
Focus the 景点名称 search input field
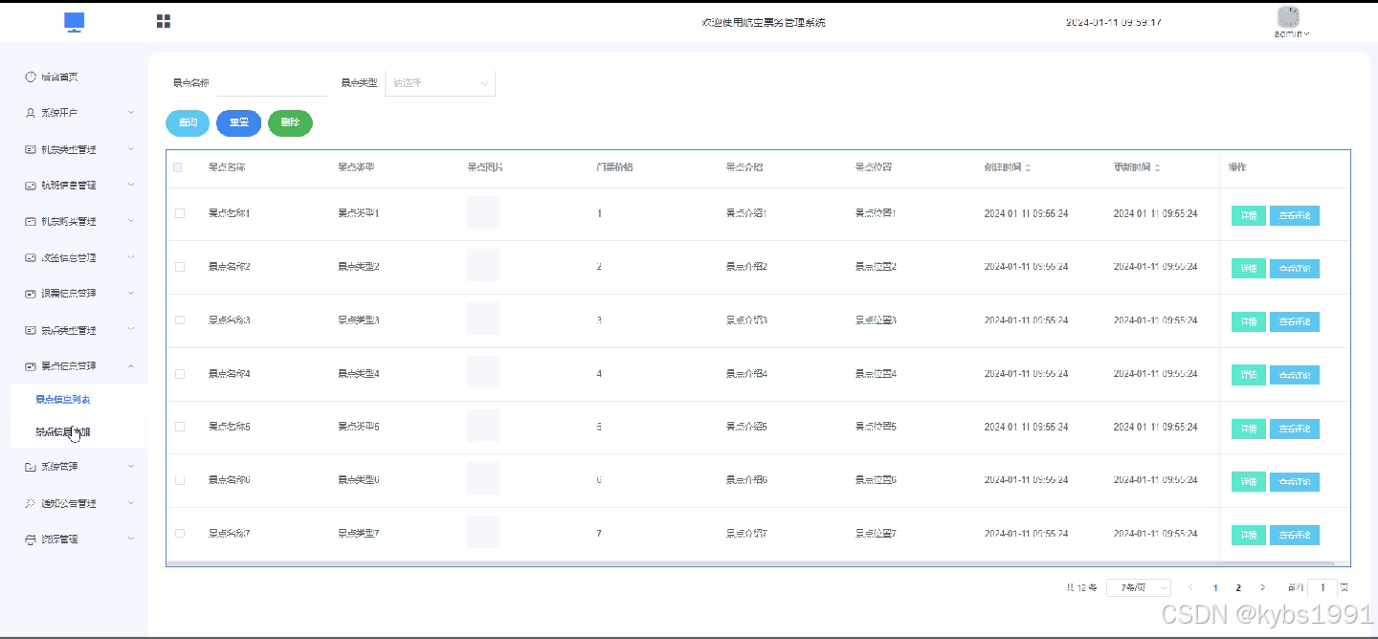click(x=272, y=83)
